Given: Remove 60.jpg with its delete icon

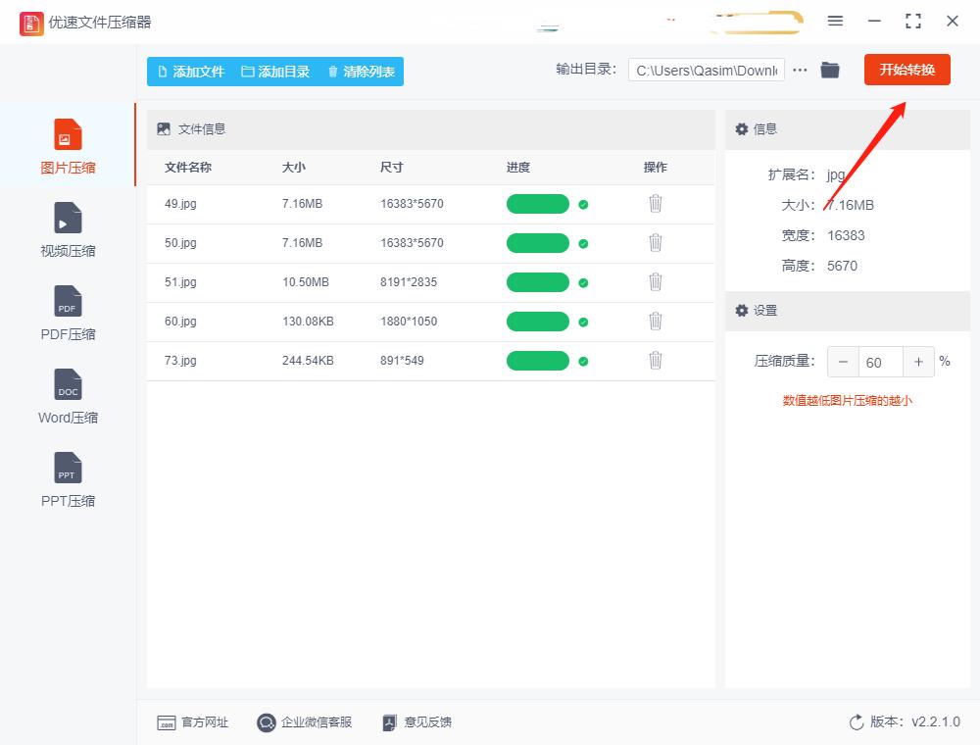Looking at the screenshot, I should pos(655,322).
